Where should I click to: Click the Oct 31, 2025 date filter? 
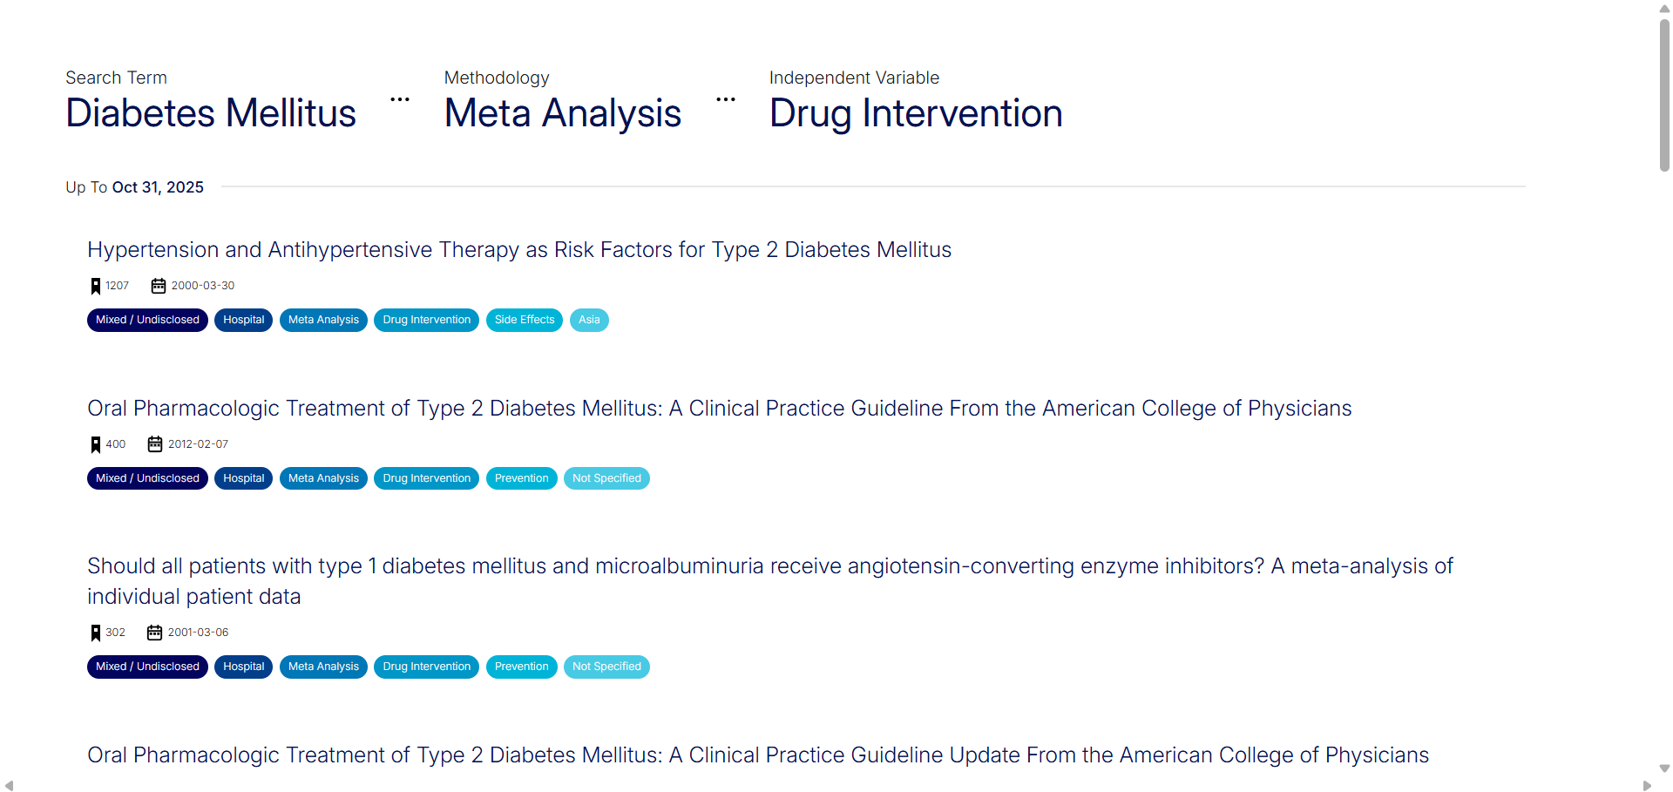(158, 187)
